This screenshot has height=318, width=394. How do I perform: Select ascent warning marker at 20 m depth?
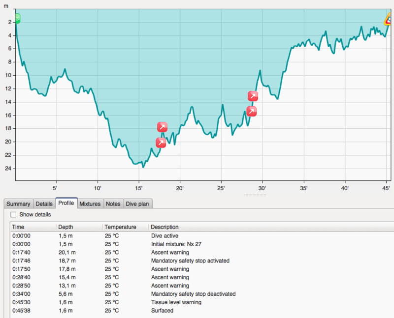click(161, 143)
